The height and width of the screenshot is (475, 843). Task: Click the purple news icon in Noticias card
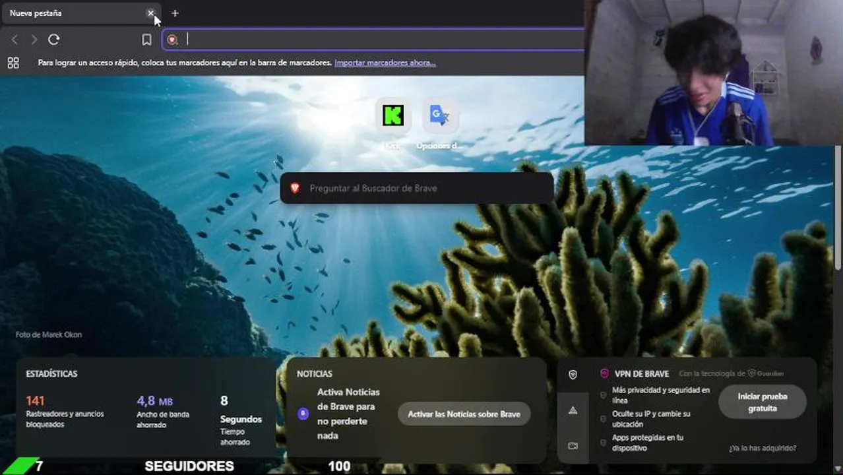(303, 414)
